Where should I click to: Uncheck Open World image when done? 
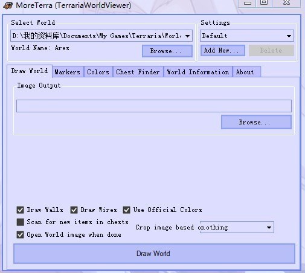tap(20, 235)
